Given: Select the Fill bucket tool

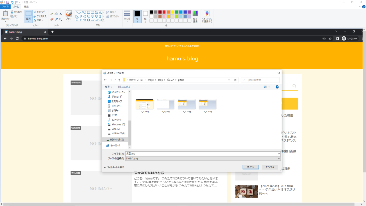Looking at the screenshot, I should [x=56, y=14].
